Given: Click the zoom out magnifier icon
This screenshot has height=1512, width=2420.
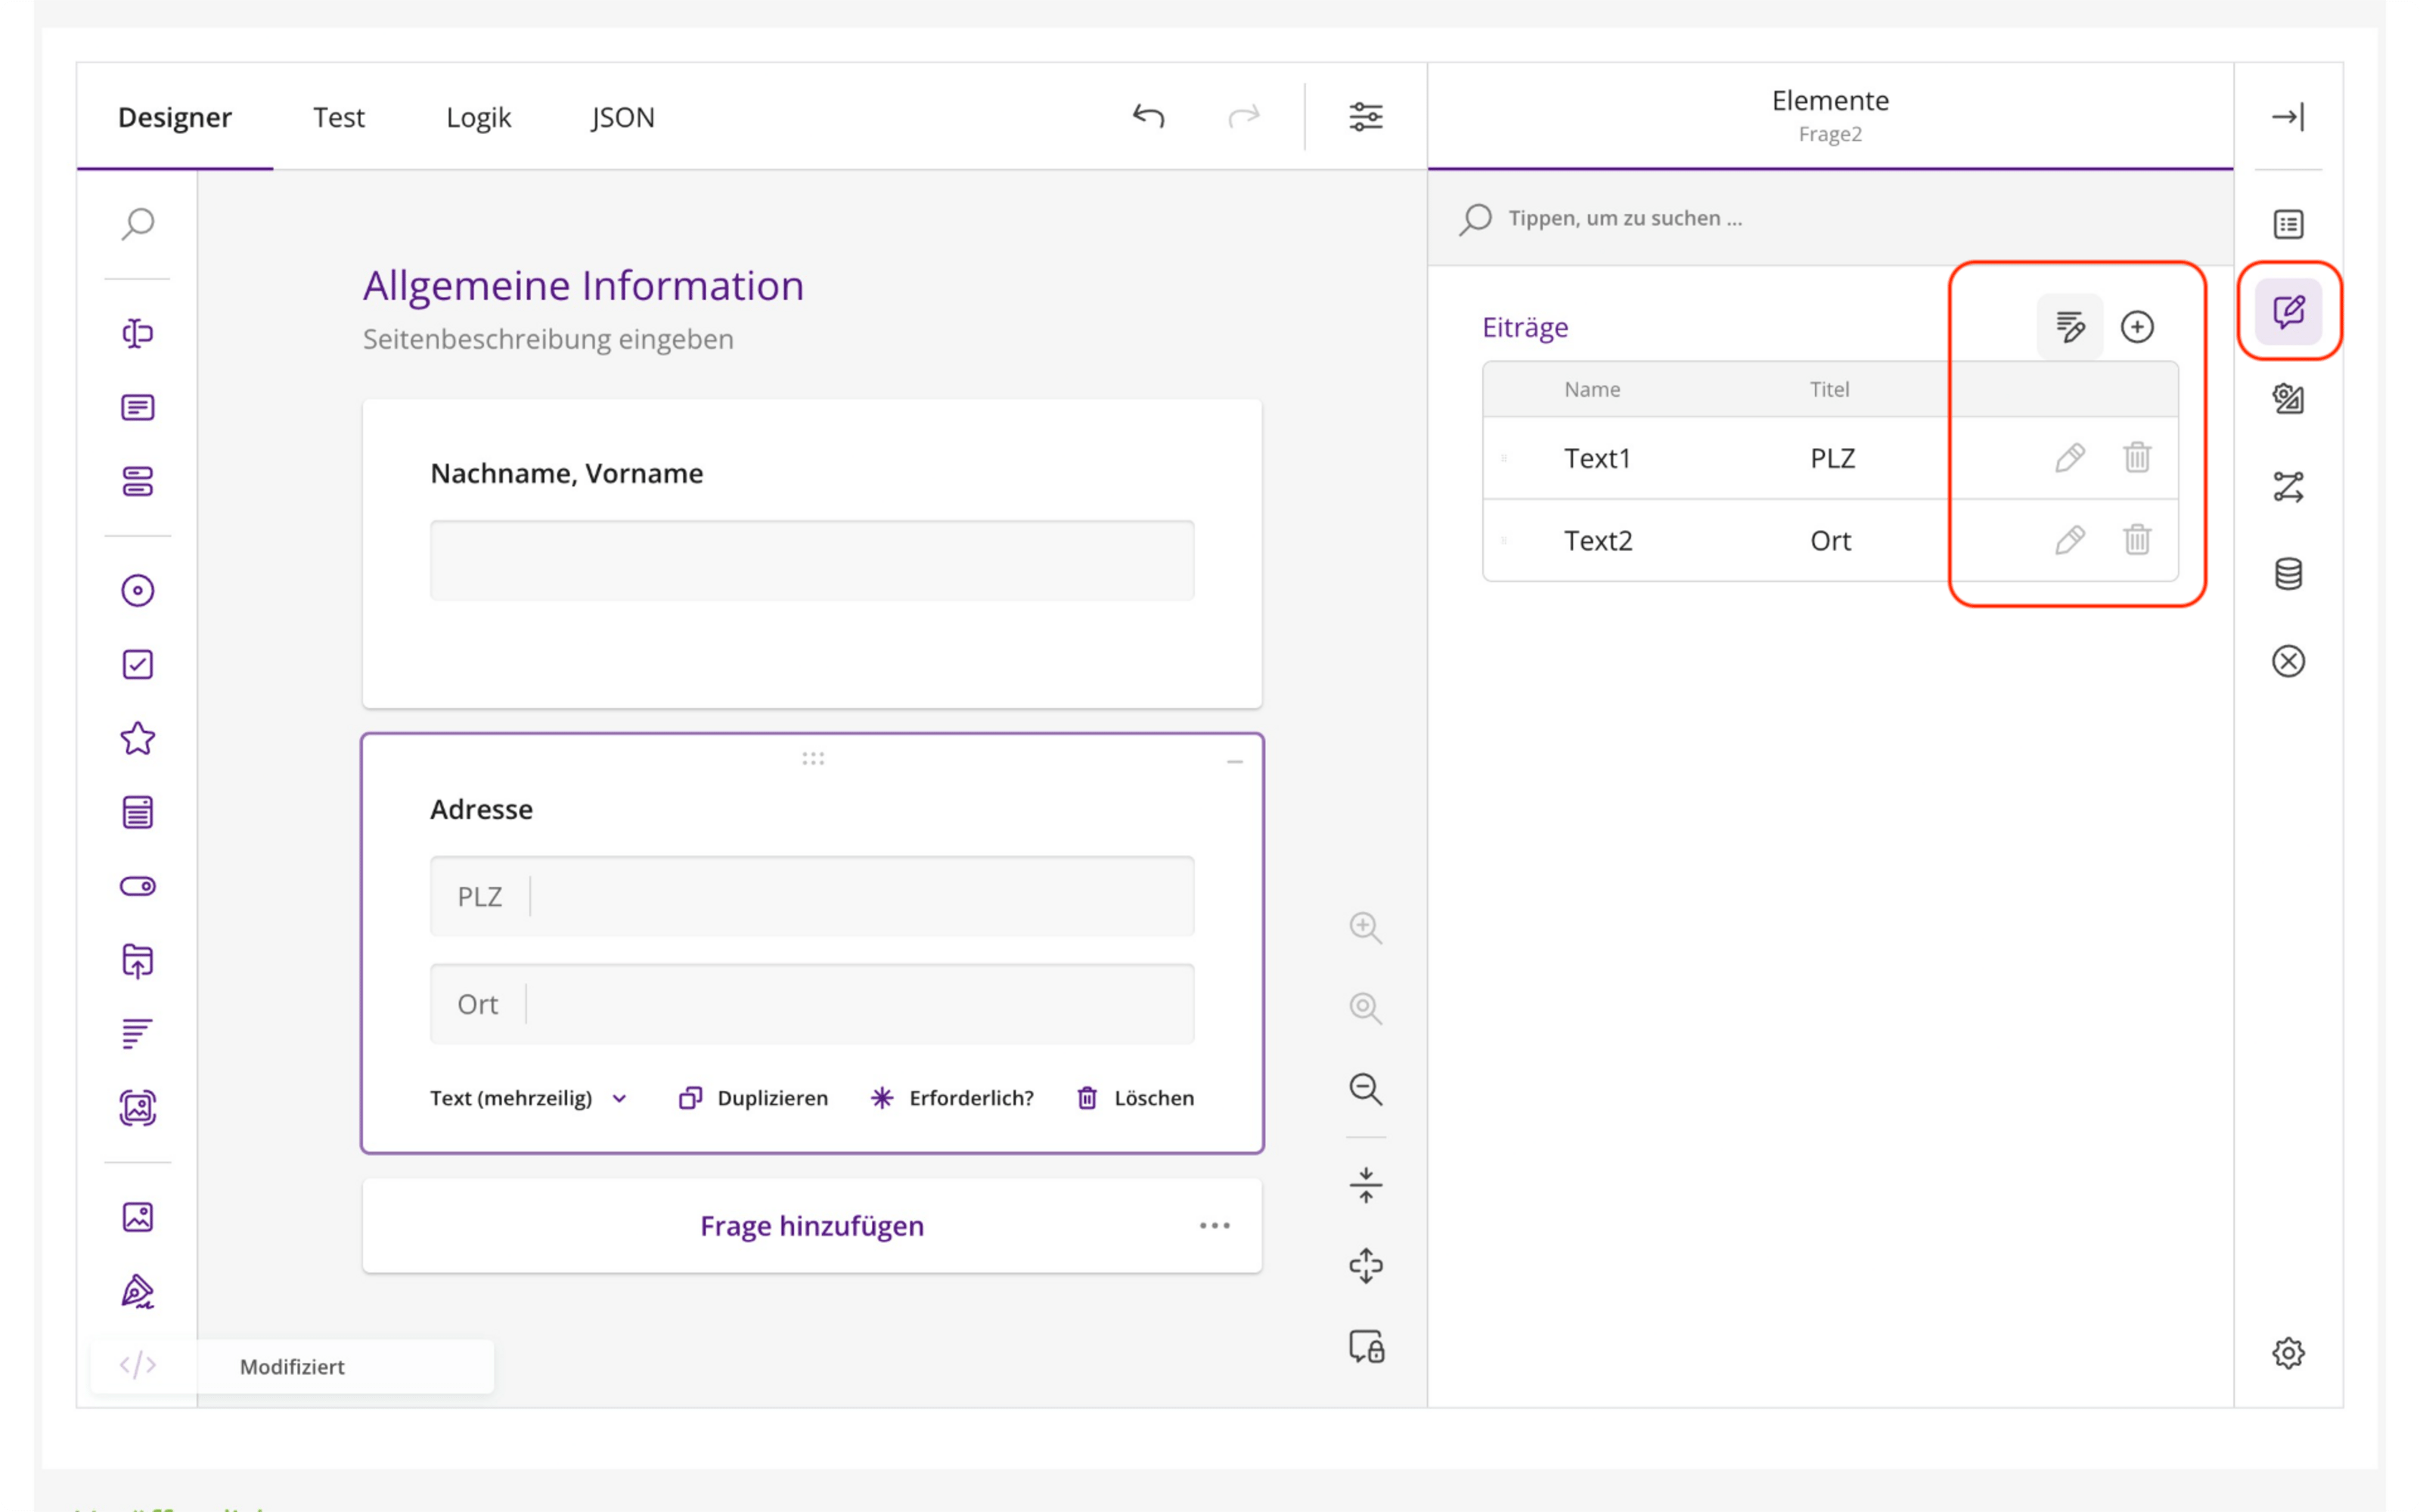Looking at the screenshot, I should pyautogui.click(x=1366, y=1089).
